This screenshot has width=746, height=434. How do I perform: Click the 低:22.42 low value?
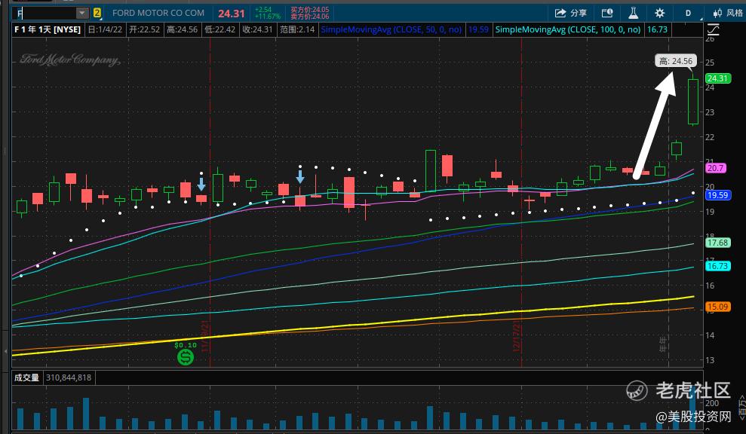pos(220,29)
